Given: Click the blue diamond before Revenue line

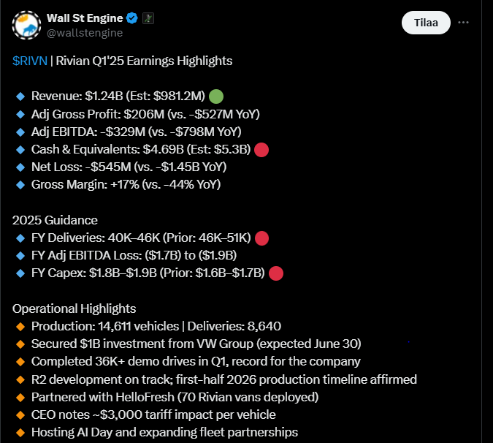Looking at the screenshot, I should point(20,96).
